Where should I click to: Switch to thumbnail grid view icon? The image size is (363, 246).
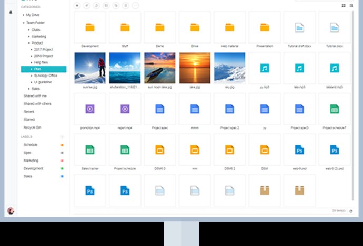pos(344,5)
